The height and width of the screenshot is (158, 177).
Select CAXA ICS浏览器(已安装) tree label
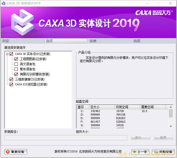pos(31,84)
